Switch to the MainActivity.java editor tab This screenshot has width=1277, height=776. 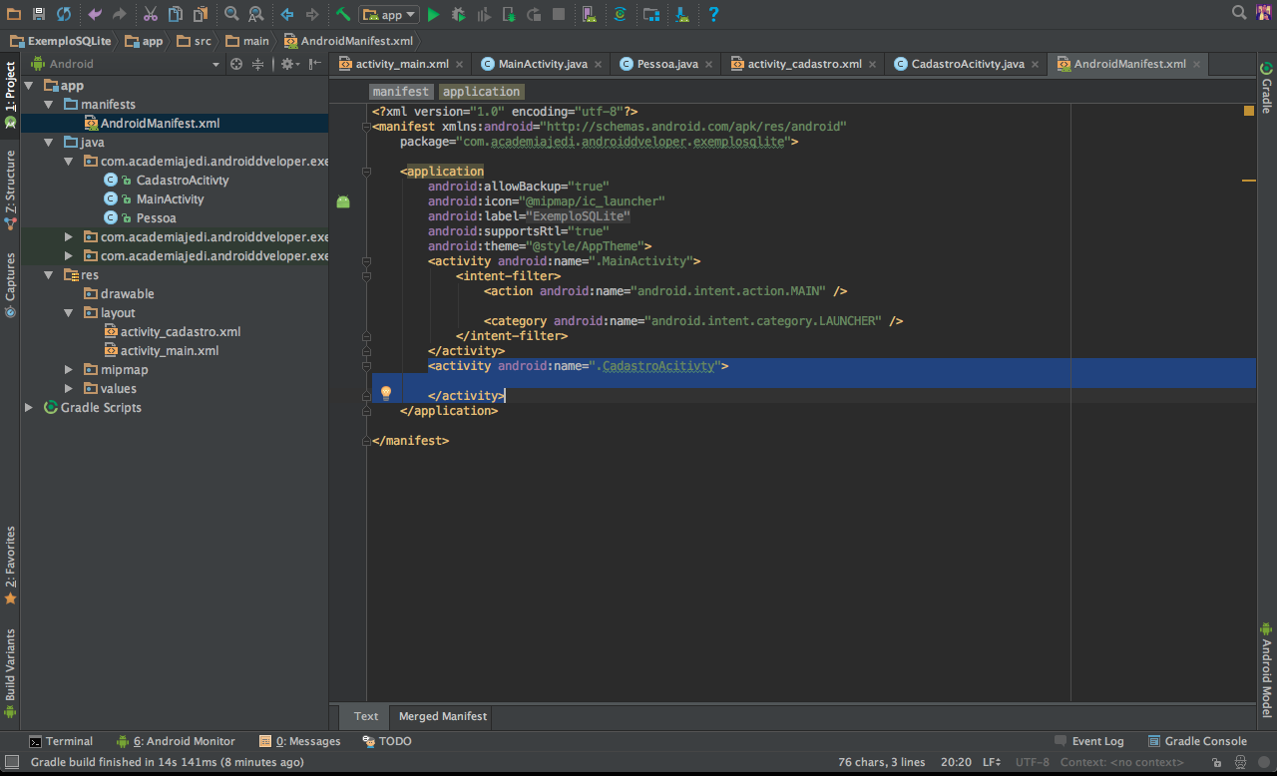542,64
